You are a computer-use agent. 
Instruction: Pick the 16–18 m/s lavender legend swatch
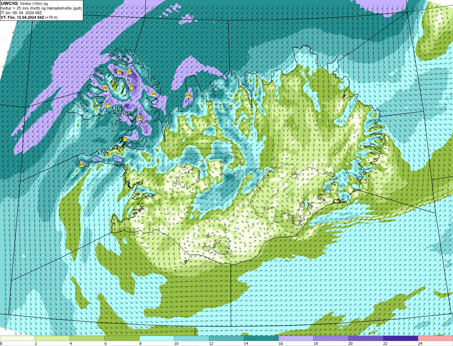pyautogui.click(x=296, y=338)
